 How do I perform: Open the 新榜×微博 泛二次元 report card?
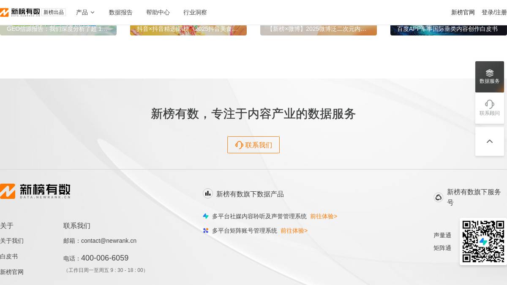click(x=319, y=30)
